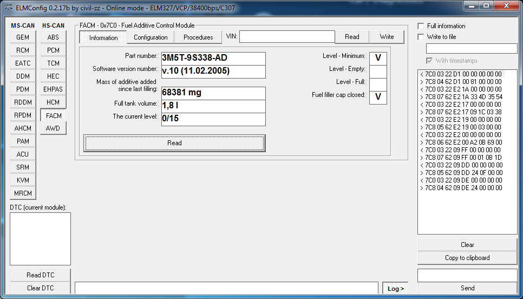This screenshot has height=299, width=523.
Task: Enable the Full information checkbox
Action: click(421, 26)
